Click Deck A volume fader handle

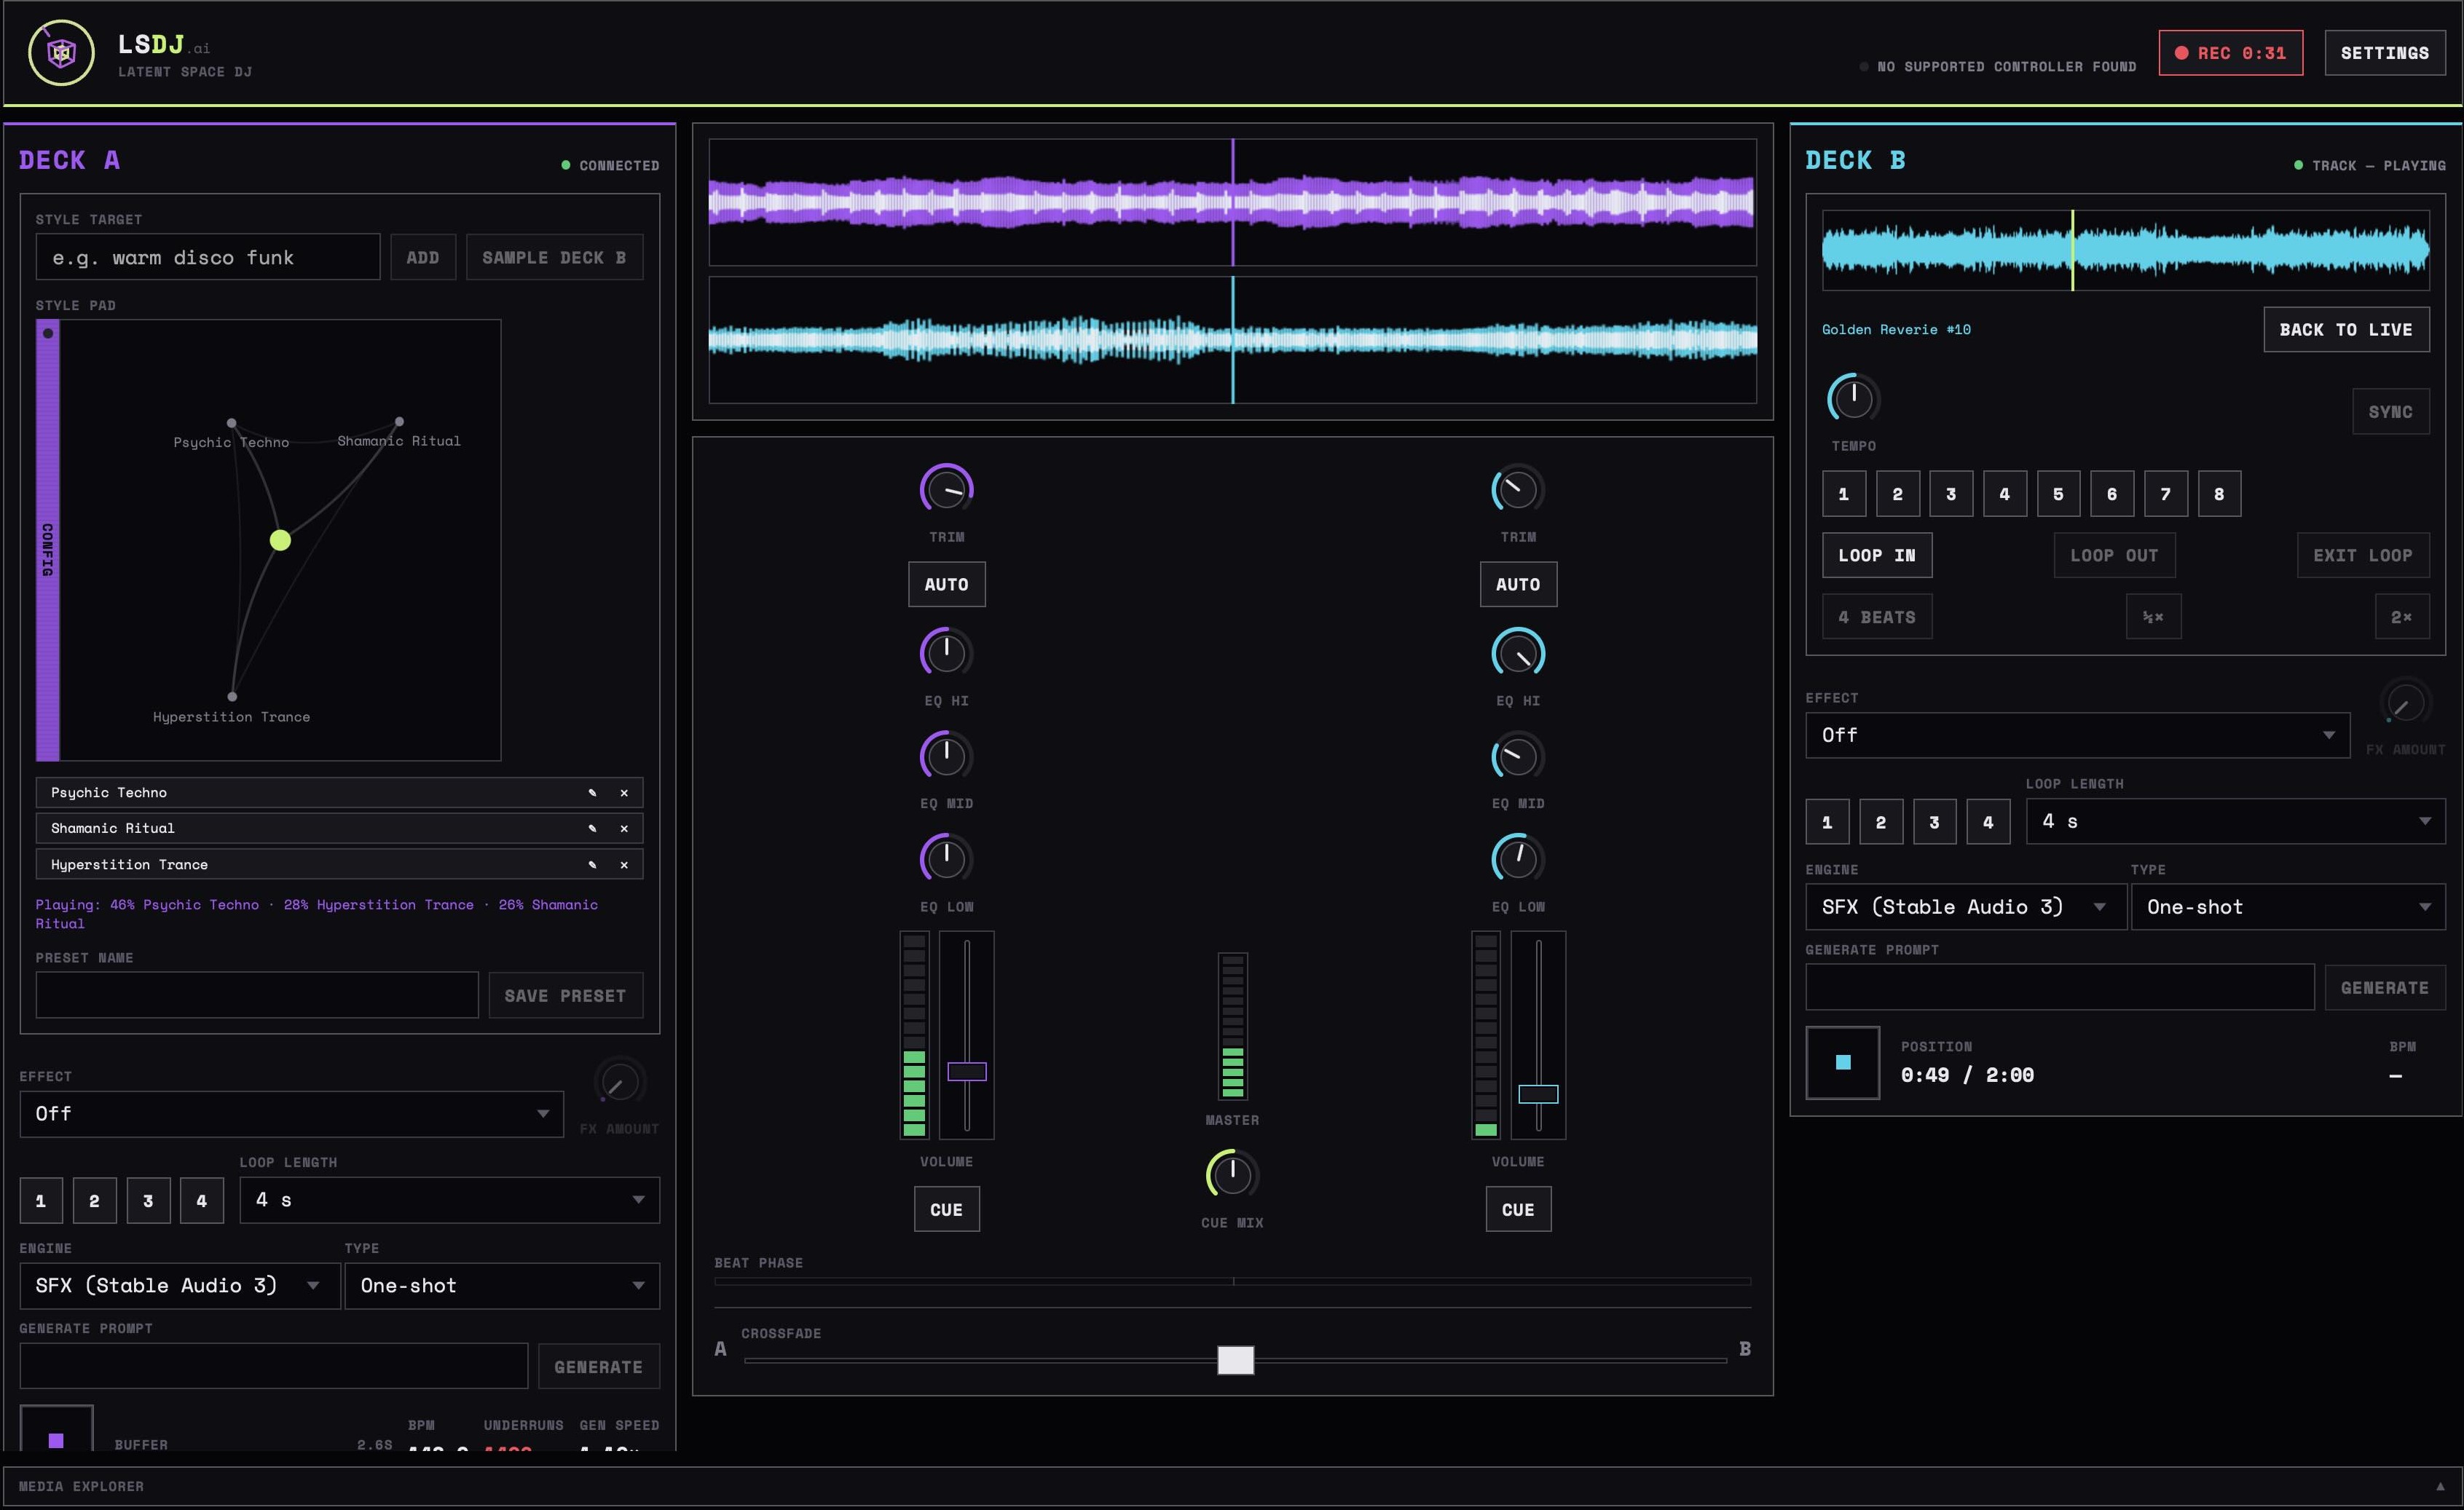[x=966, y=1072]
